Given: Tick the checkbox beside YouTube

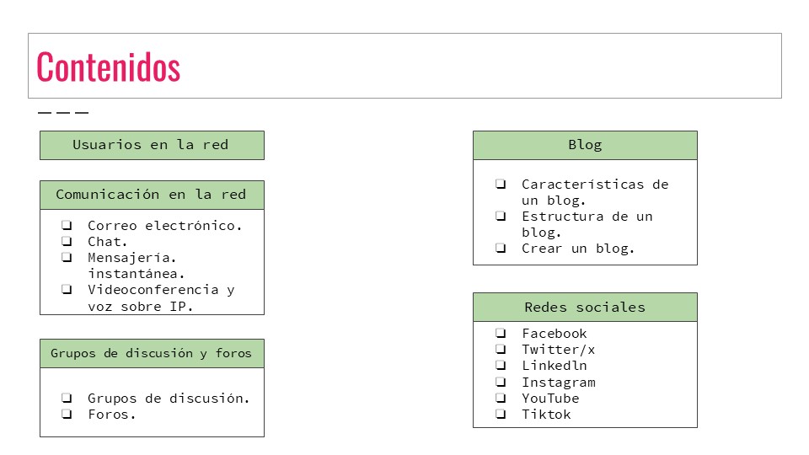Looking at the screenshot, I should pos(501,399).
